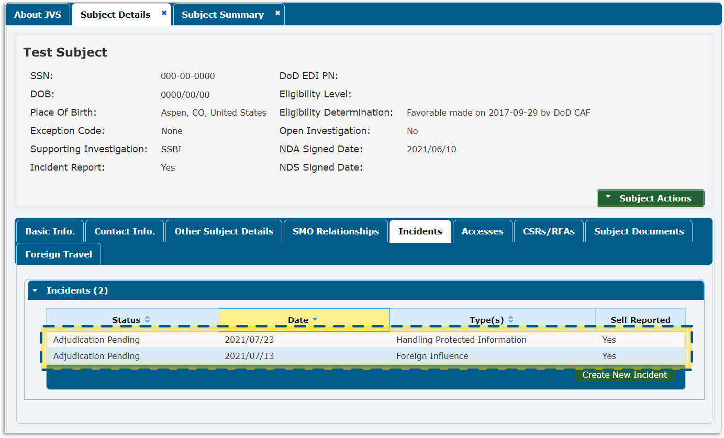Click Supporting Investigation value SSBI
The image size is (724, 438).
(171, 149)
